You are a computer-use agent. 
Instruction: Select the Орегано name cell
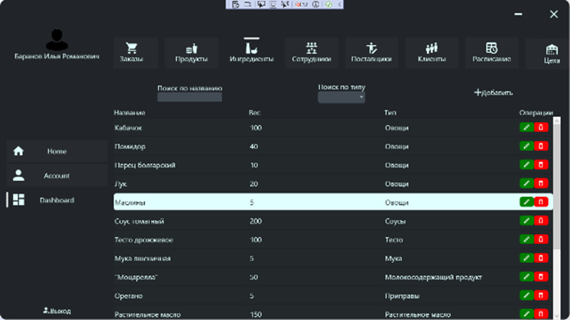128,296
